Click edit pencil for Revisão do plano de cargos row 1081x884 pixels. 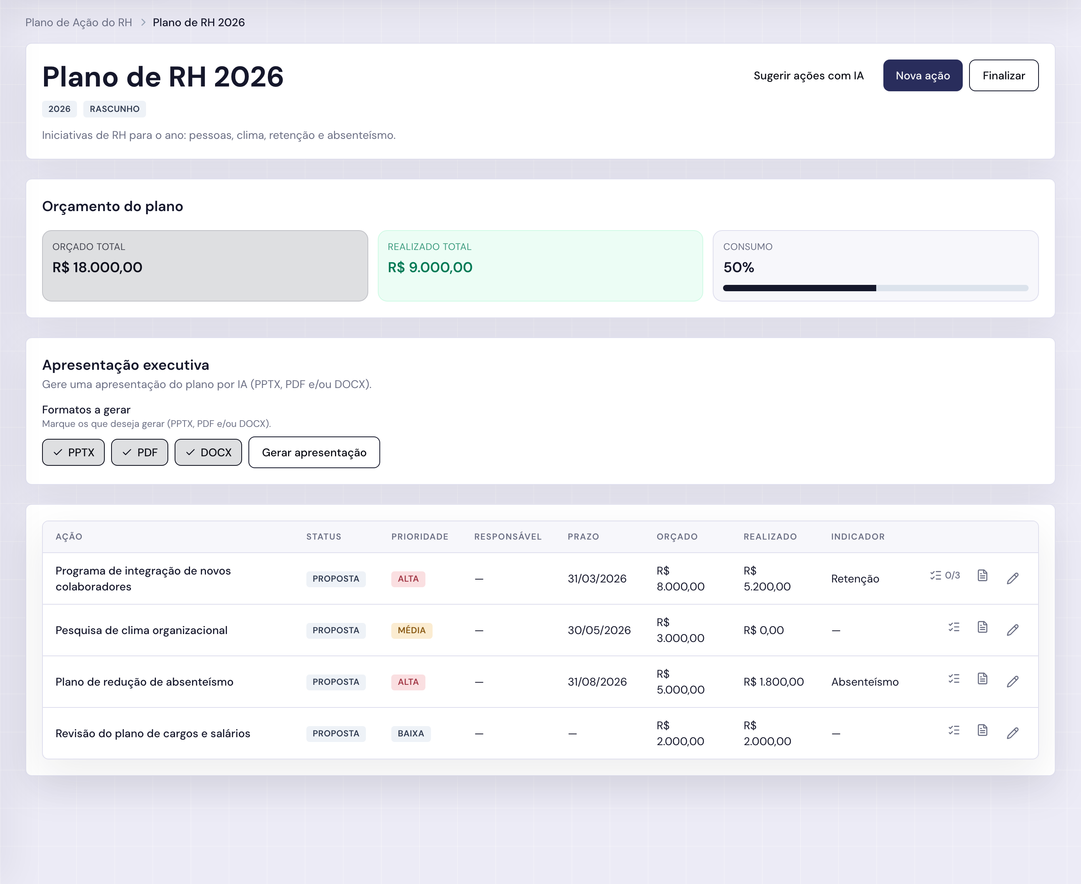pos(1012,733)
